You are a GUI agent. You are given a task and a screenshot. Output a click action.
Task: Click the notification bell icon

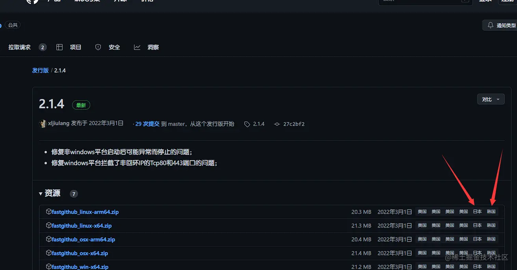click(490, 25)
